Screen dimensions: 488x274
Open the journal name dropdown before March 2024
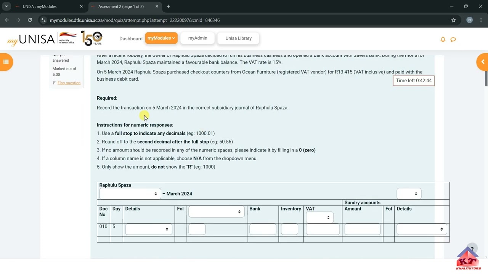pyautogui.click(x=130, y=194)
